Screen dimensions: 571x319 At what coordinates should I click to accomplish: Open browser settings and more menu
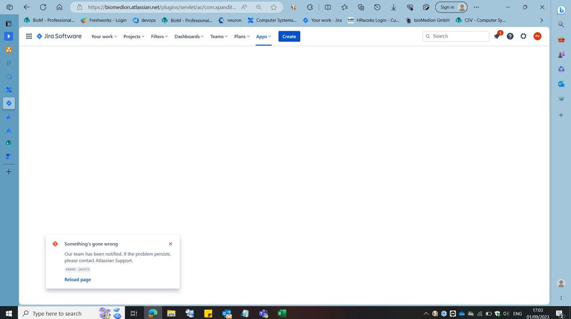click(x=476, y=7)
